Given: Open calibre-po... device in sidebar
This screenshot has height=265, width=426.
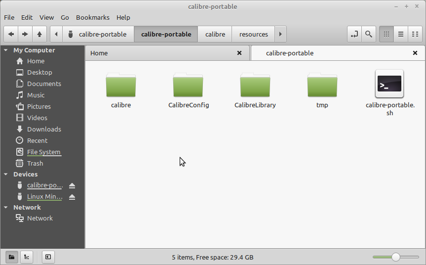Looking at the screenshot, I should tap(44, 185).
